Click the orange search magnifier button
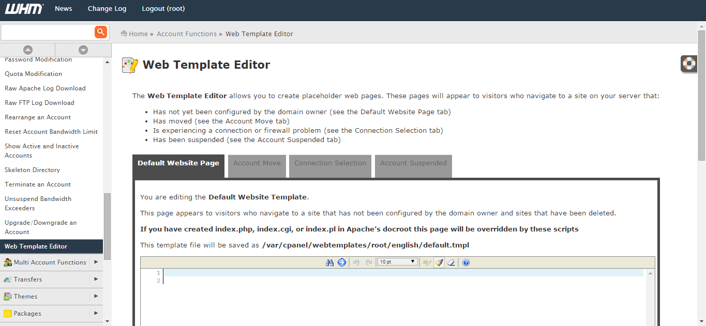Screen dimensions: 706x326 pos(101,32)
